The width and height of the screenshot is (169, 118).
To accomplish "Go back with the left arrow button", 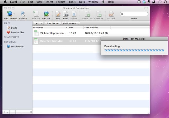I will tap(36, 24).
